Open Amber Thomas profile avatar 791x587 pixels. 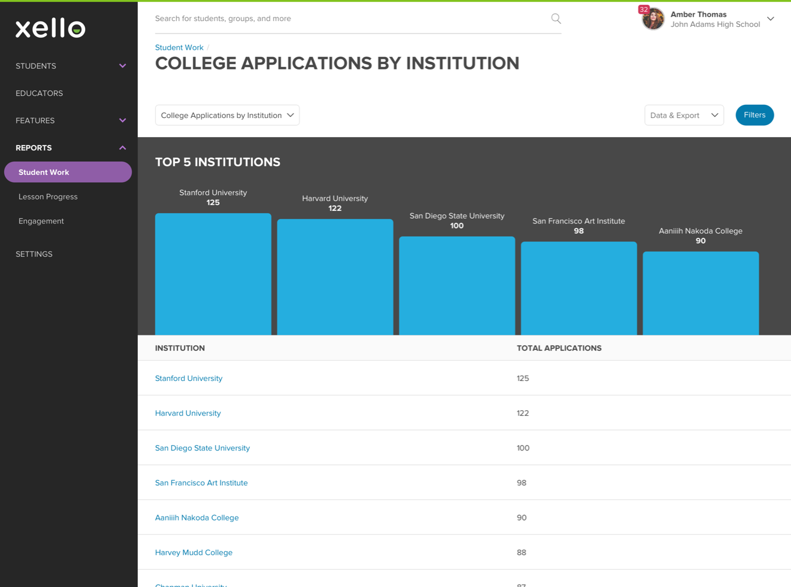click(653, 19)
